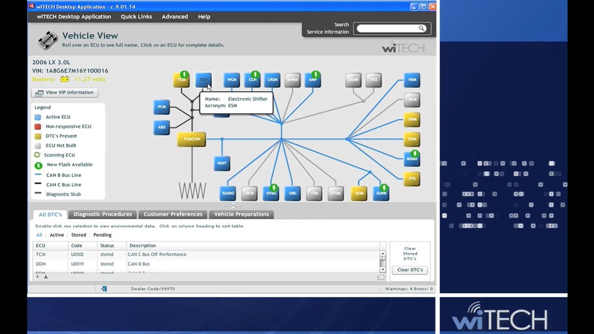Click the Clear DTC's button
Image resolution: width=594 pixels, height=334 pixels.
(410, 270)
